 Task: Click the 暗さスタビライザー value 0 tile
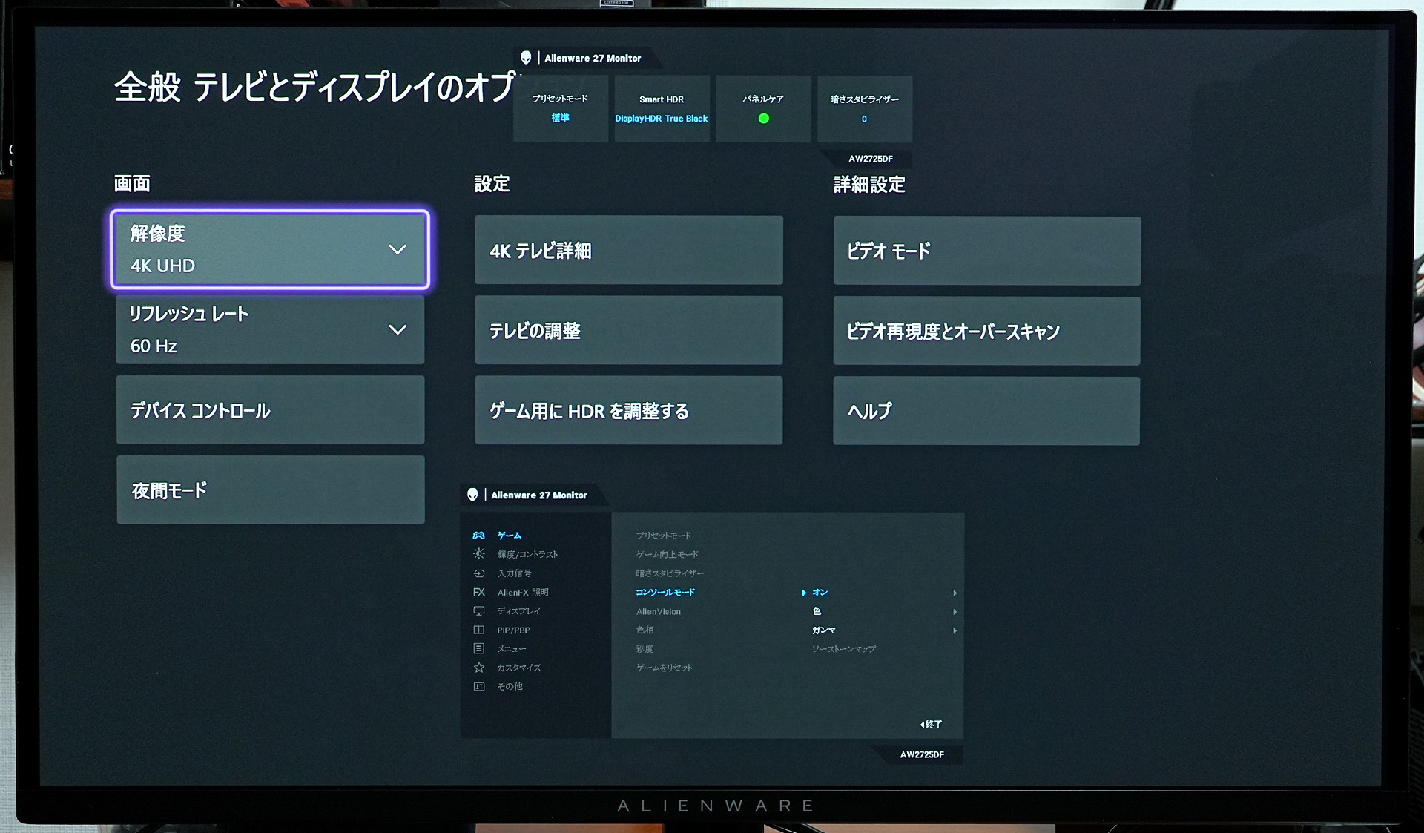[x=864, y=108]
